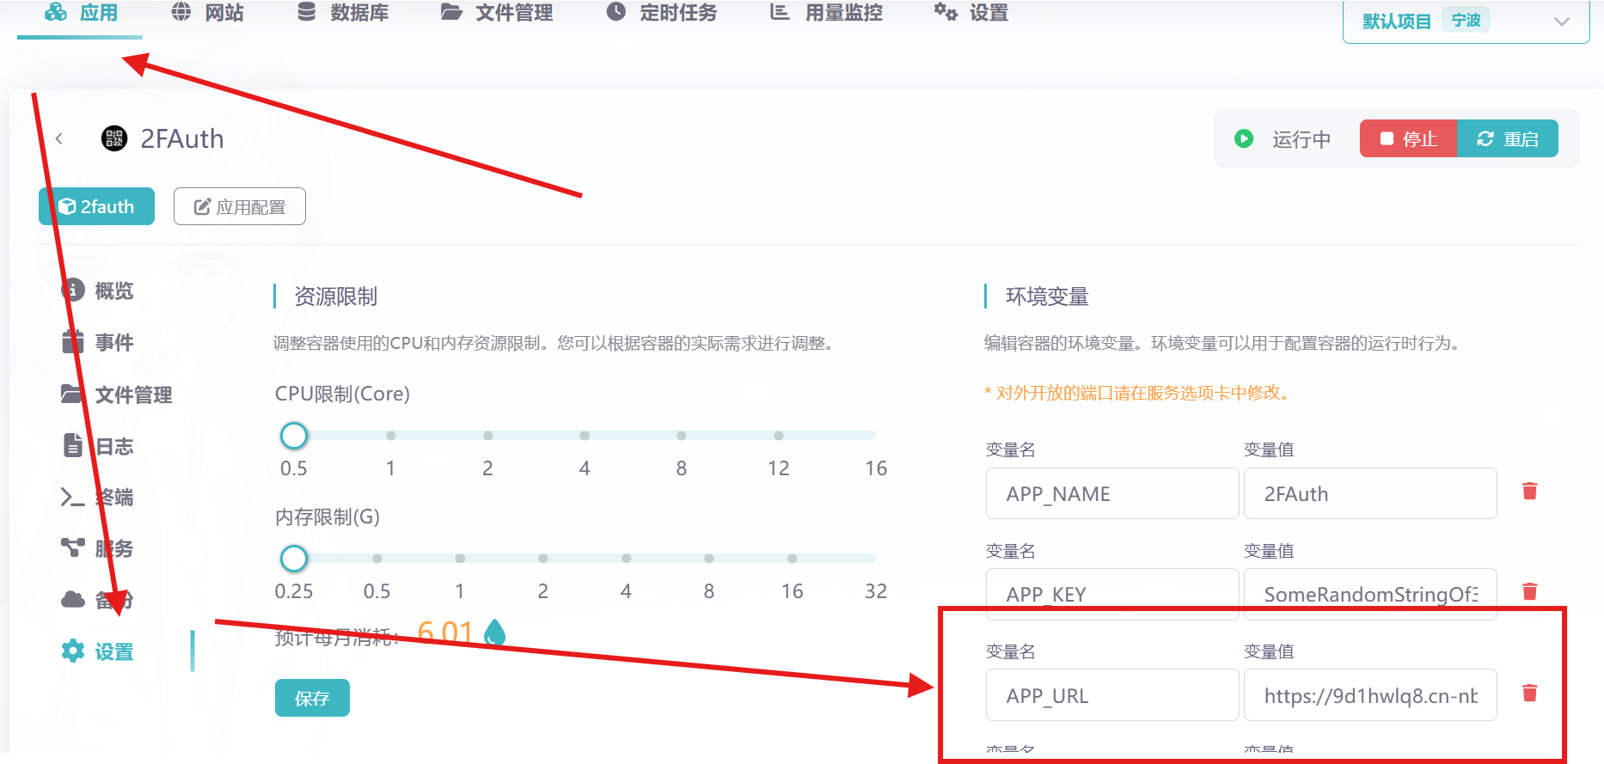Click the APP_URL value input field
This screenshot has height=764, width=1604.
click(x=1369, y=695)
